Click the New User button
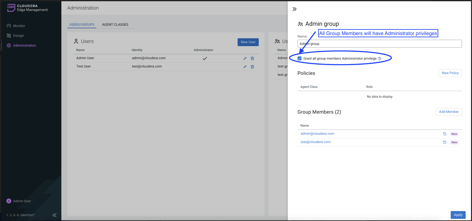Screen dimensions: 472x221 248,42
